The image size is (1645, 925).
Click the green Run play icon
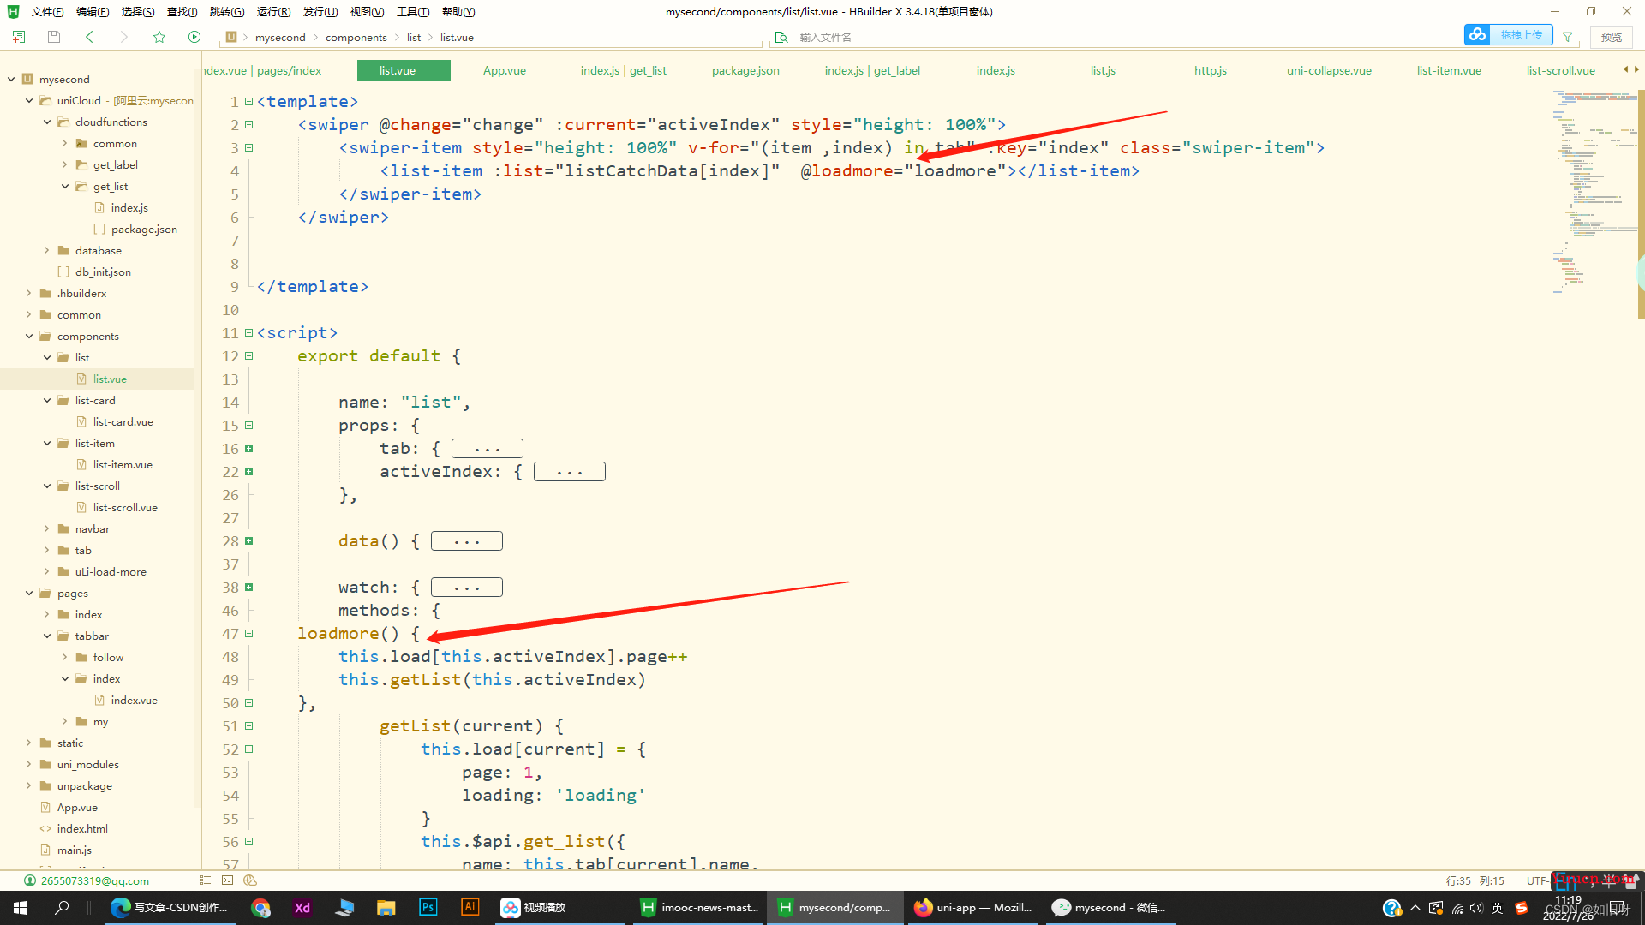pyautogui.click(x=194, y=37)
